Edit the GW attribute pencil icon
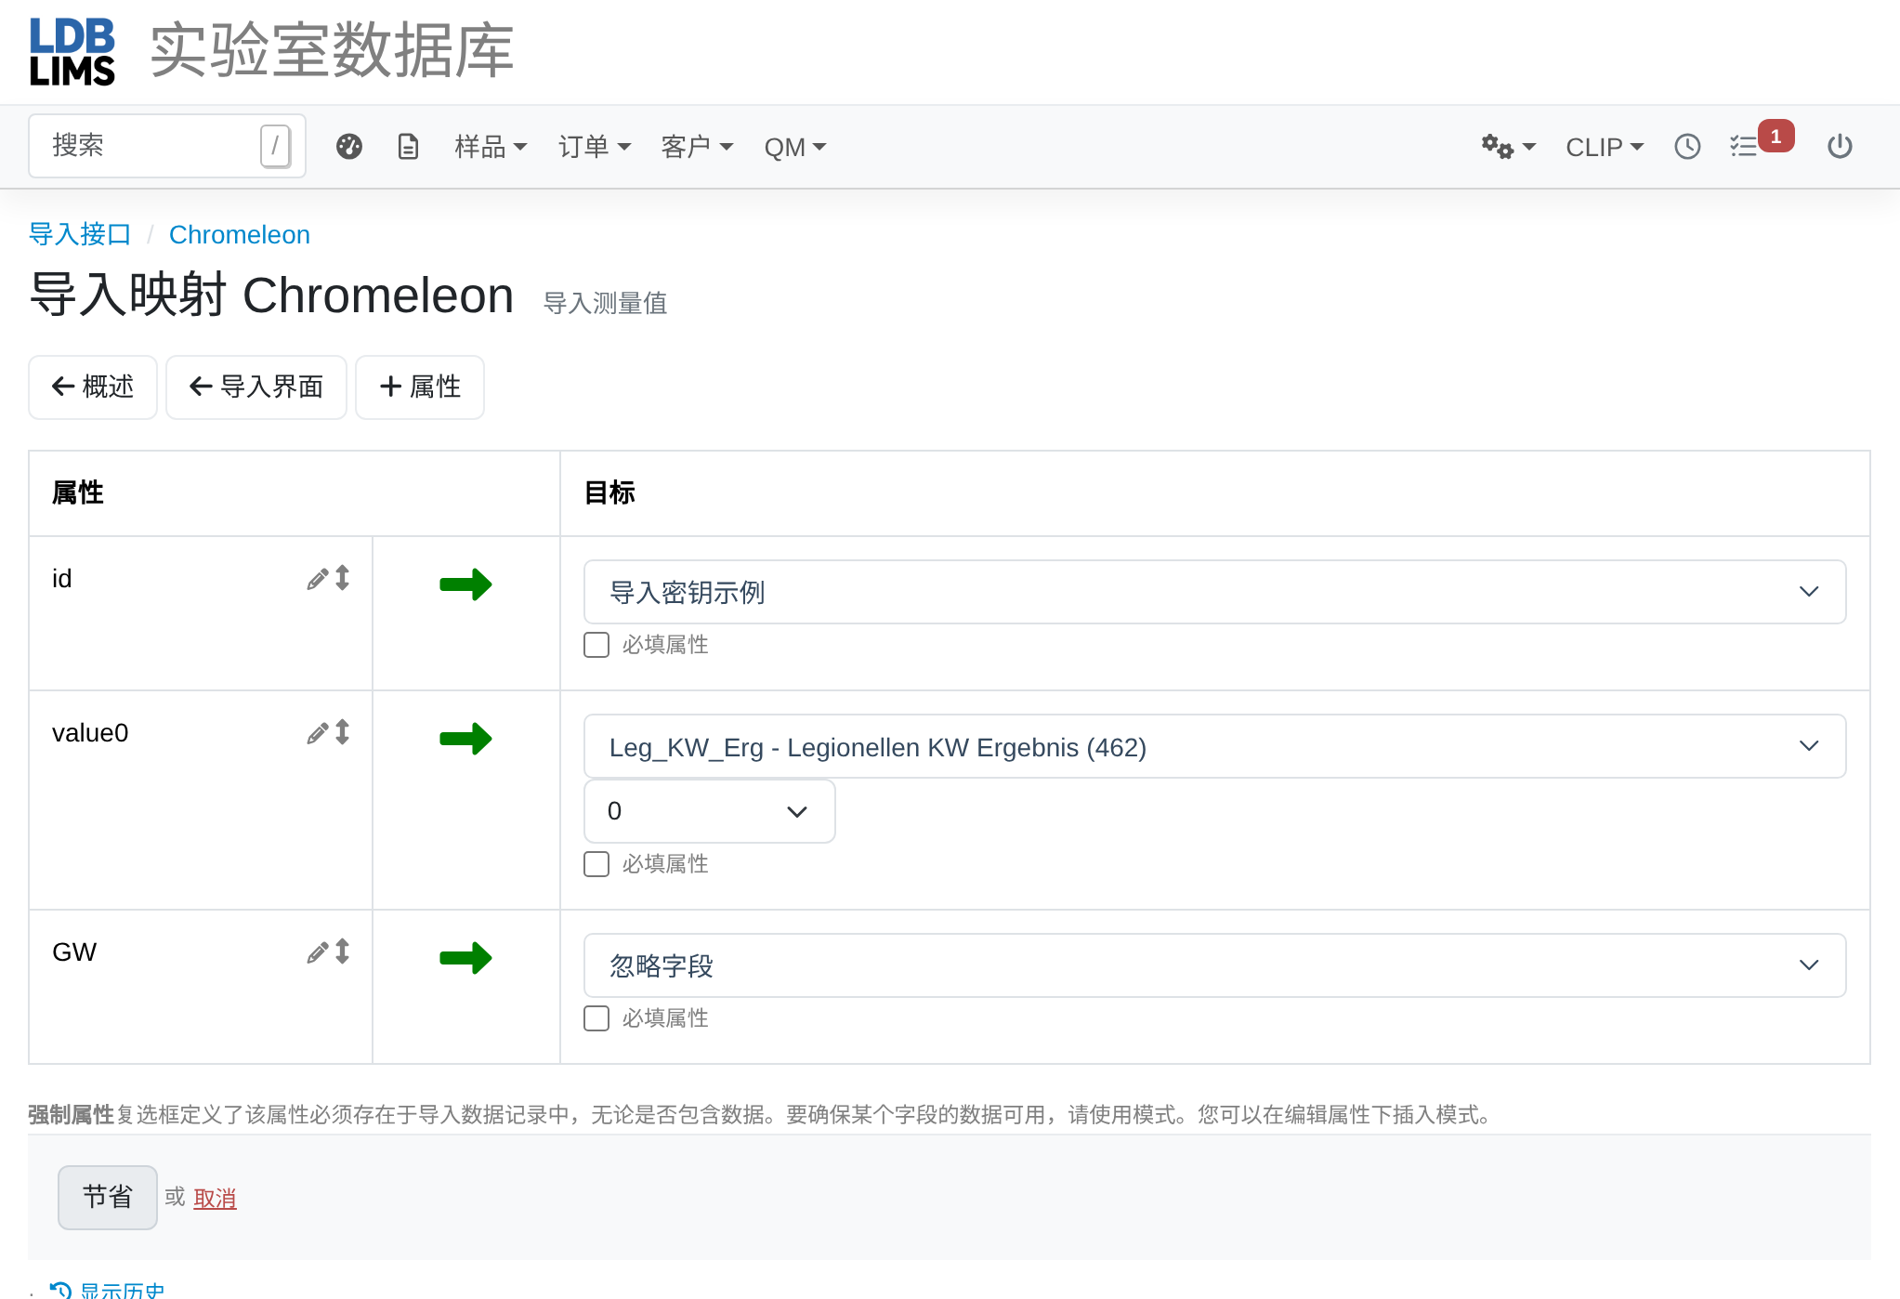 (318, 953)
